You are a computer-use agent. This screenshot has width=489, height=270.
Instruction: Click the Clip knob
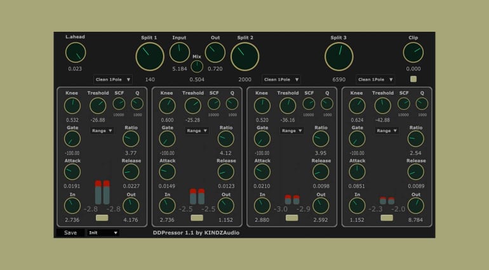click(413, 53)
